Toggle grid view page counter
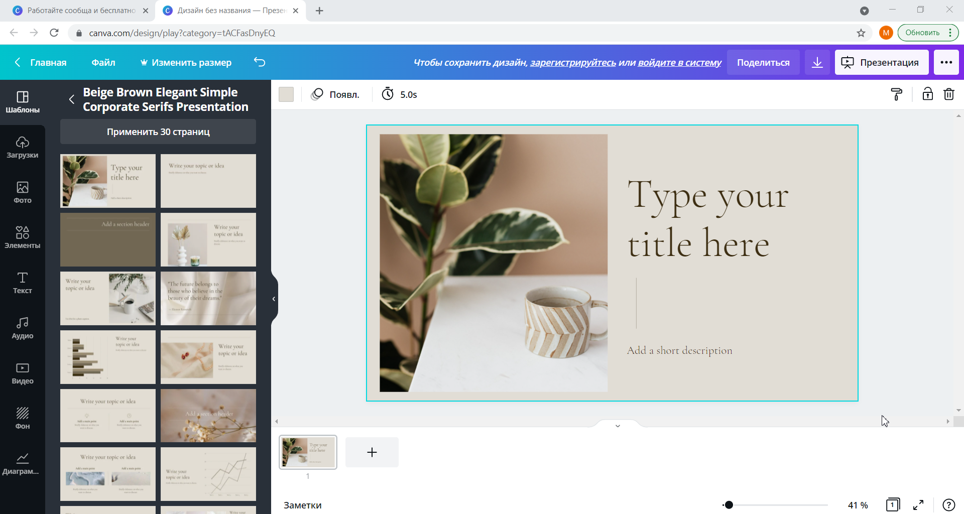Image resolution: width=964 pixels, height=514 pixels. (893, 505)
